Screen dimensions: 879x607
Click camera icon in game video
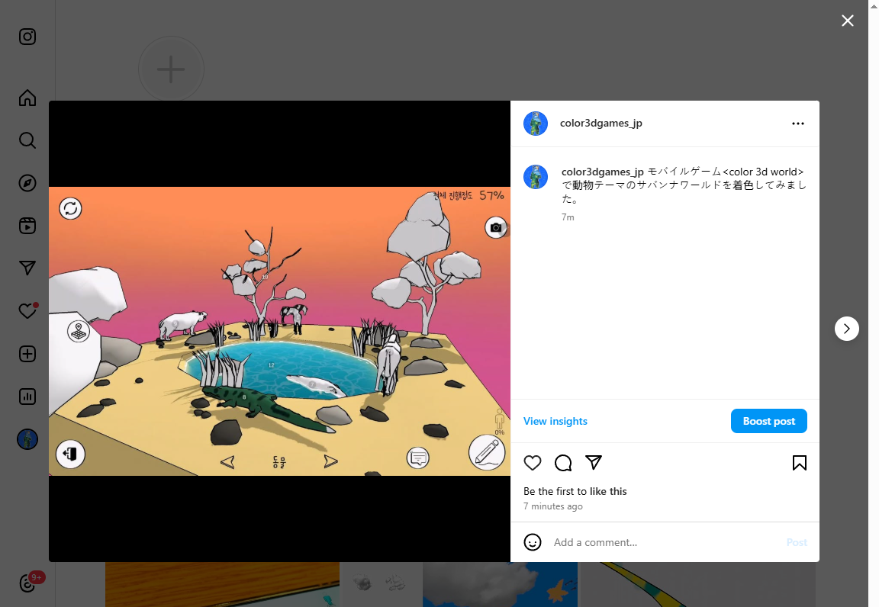tap(496, 227)
